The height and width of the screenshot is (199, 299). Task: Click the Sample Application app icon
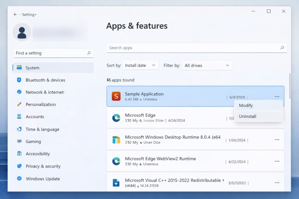[116, 96]
